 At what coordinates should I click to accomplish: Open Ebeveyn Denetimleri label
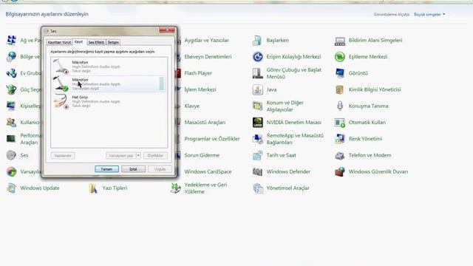(x=208, y=57)
